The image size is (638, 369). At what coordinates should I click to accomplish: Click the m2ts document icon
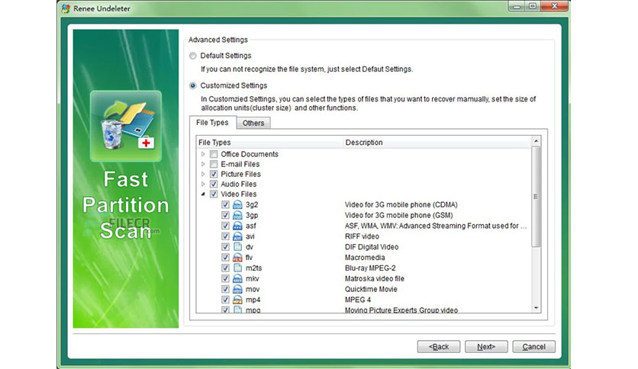(237, 268)
